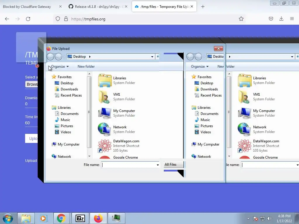
Task: Select Network in right dialog file list
Action: pos(256,129)
